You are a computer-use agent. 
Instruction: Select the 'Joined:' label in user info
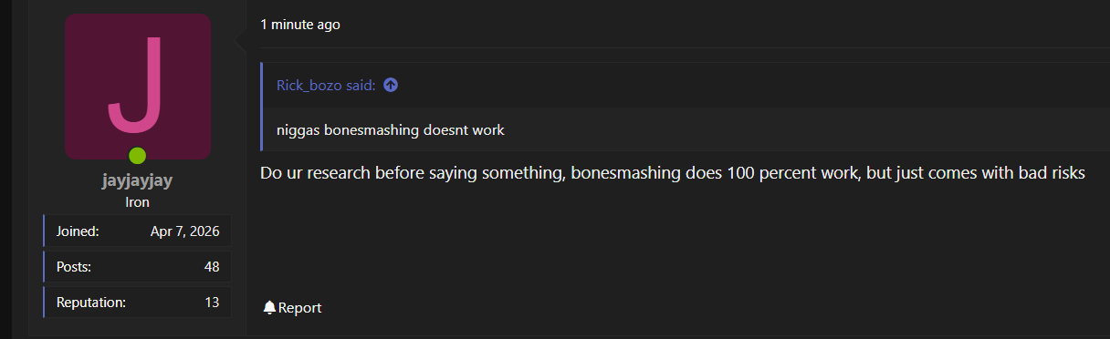tap(78, 231)
